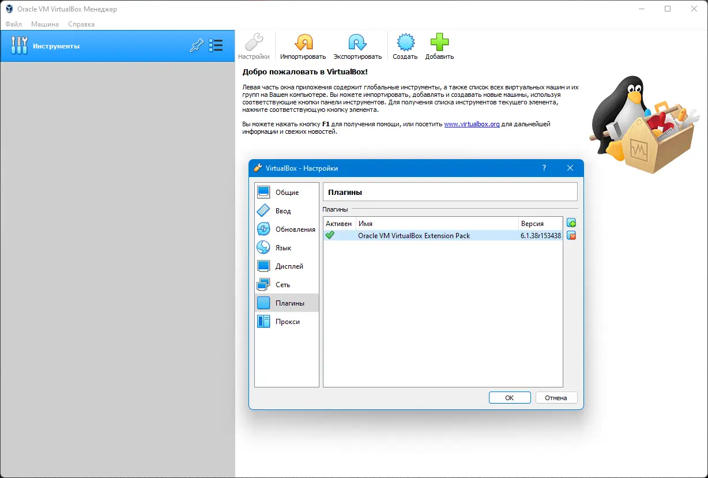Select the Сеть settings category
708x478 pixels.
tap(287, 284)
